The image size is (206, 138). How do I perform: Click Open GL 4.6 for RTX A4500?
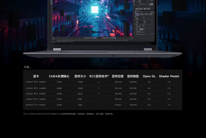[x=149, y=88]
